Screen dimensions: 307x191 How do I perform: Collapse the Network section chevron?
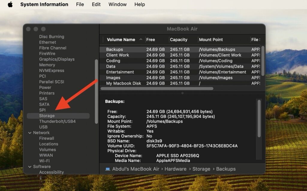coord(30,133)
